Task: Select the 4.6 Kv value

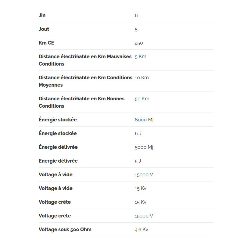Action: click(142, 230)
